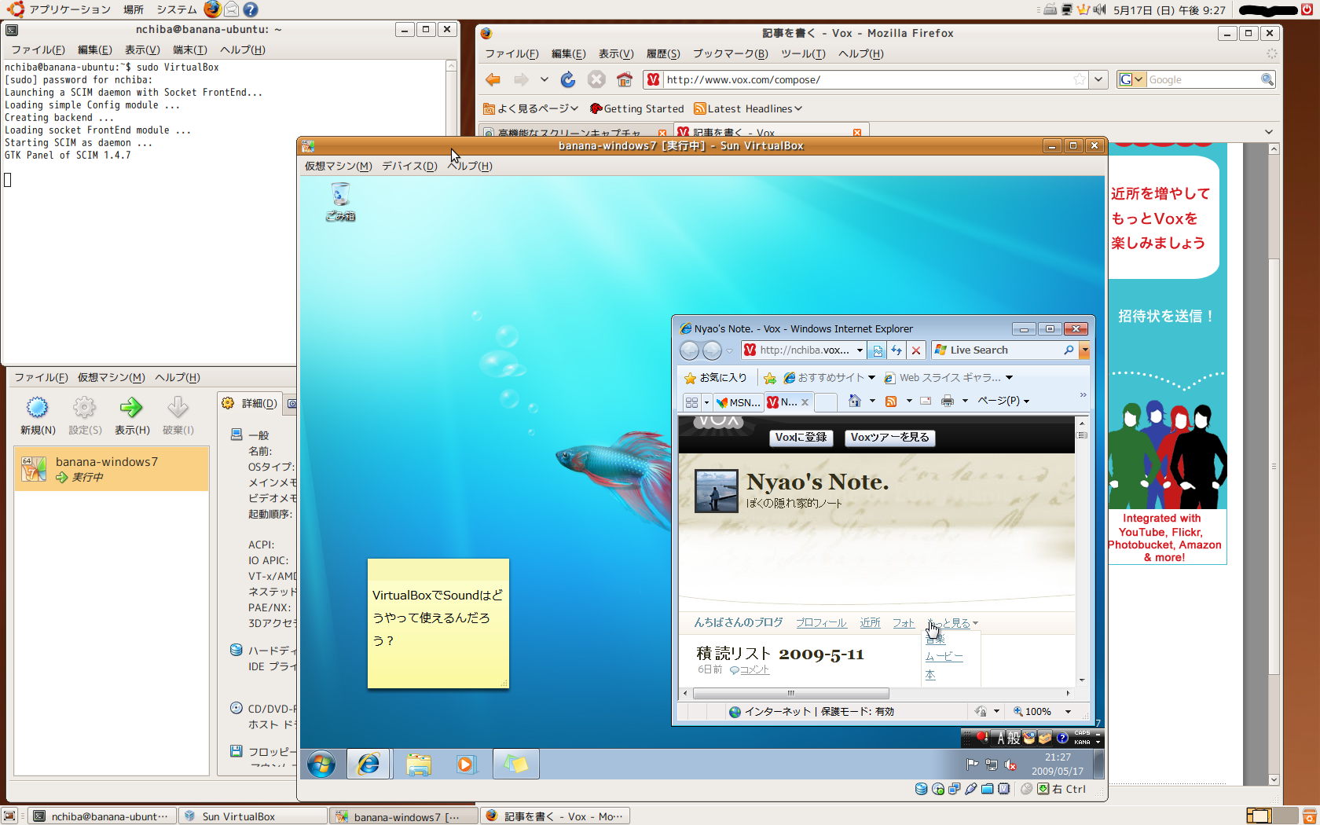Open the Firefox search engine selector dropdown
The image size is (1320, 825).
(1131, 79)
